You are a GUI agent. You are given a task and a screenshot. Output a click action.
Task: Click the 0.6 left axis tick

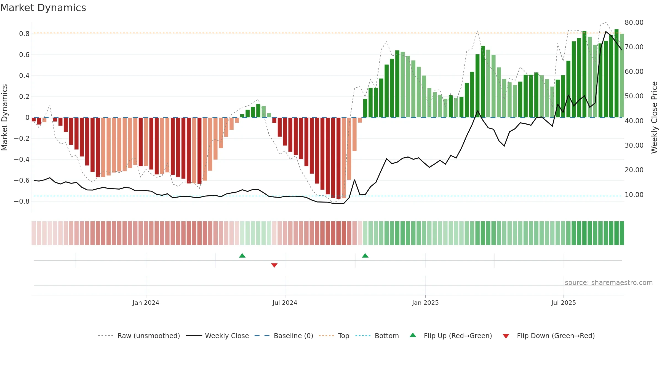click(x=24, y=55)
